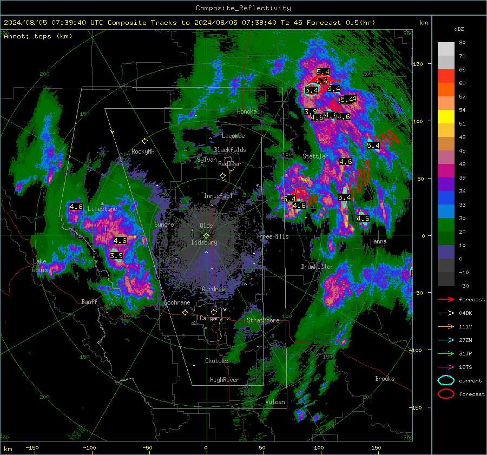
Task: Click the Olds map label
Action: pos(206,226)
